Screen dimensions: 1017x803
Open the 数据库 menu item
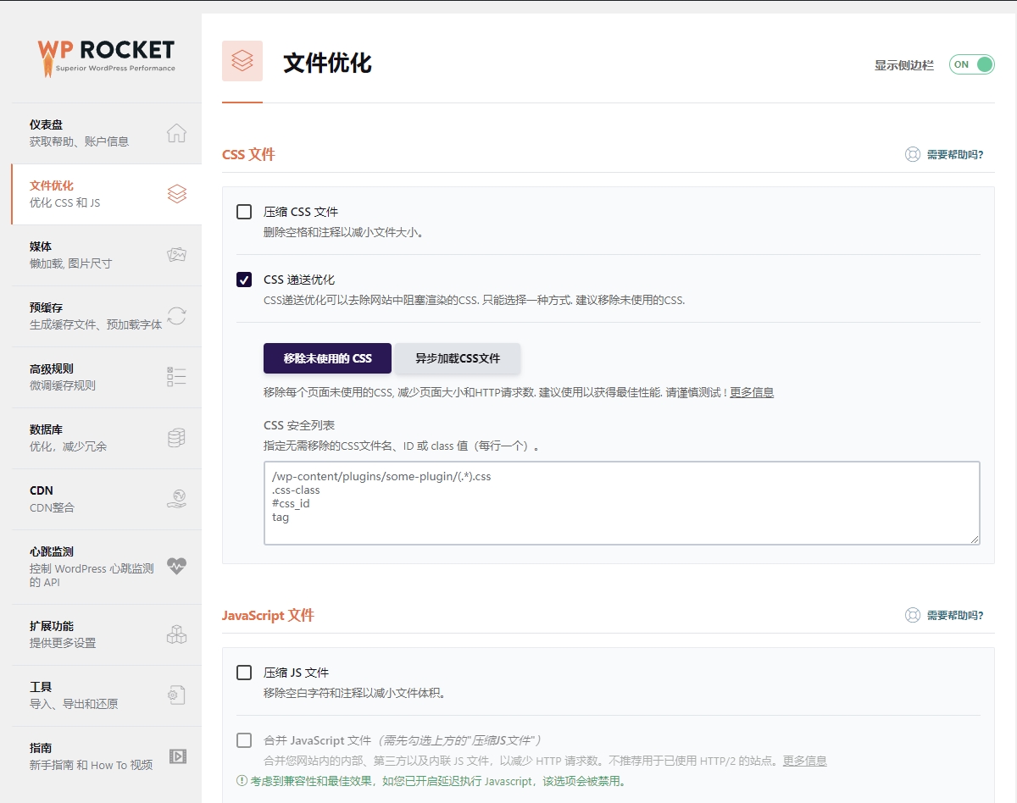tap(107, 438)
